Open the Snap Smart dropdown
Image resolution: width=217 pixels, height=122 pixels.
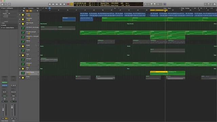coord(170,8)
